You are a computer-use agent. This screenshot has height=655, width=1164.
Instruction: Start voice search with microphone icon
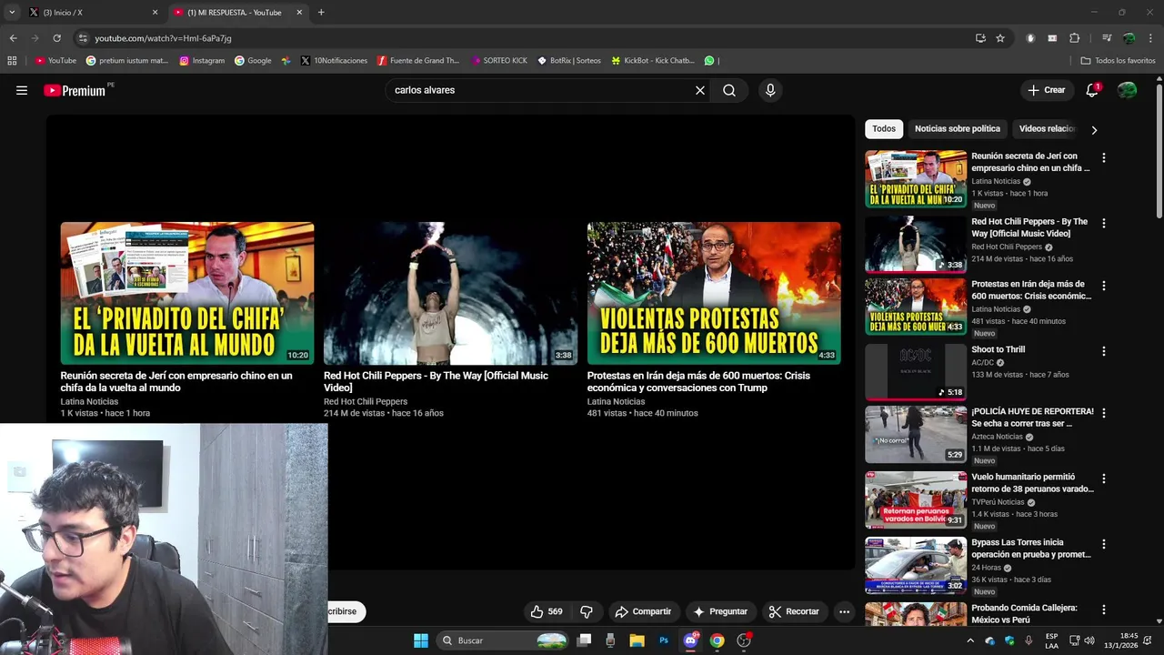pyautogui.click(x=770, y=90)
